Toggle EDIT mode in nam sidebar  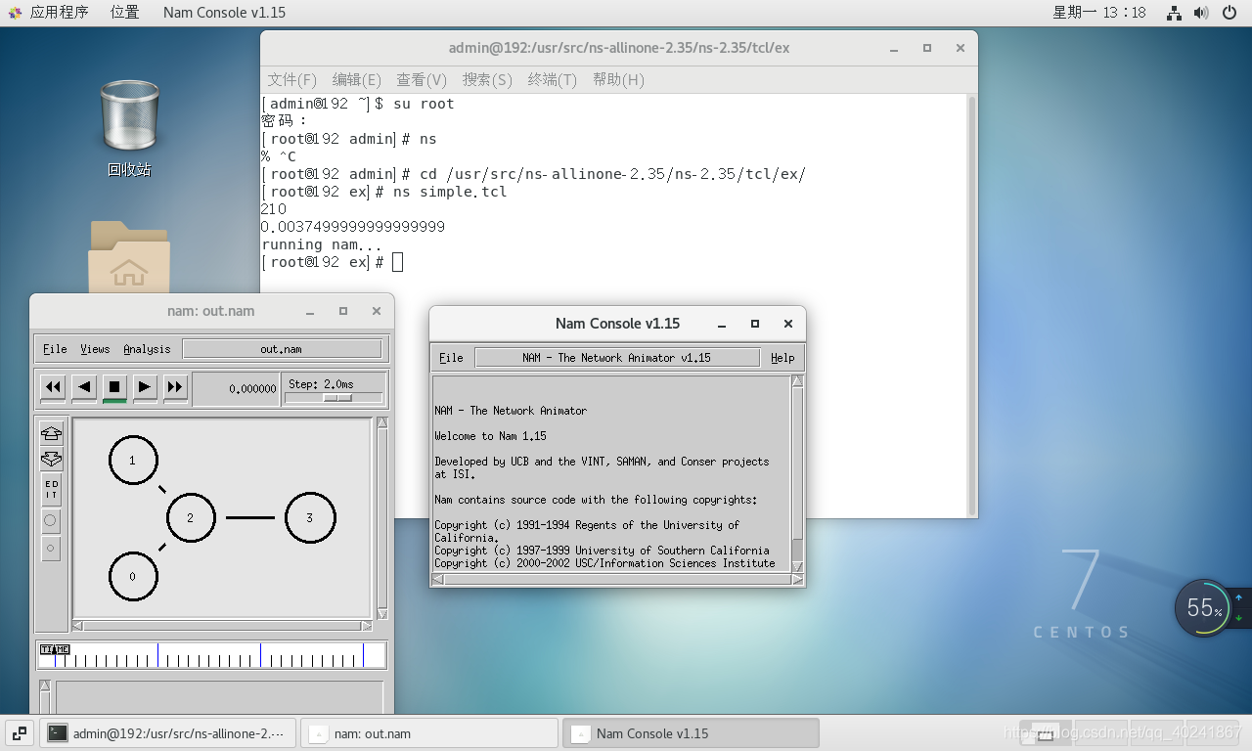52,490
